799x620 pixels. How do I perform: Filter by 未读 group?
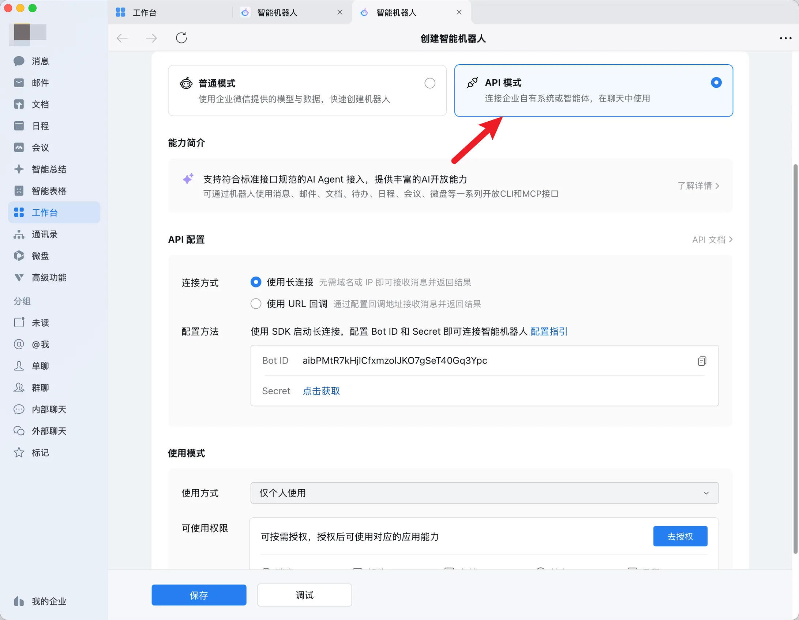pyautogui.click(x=54, y=323)
